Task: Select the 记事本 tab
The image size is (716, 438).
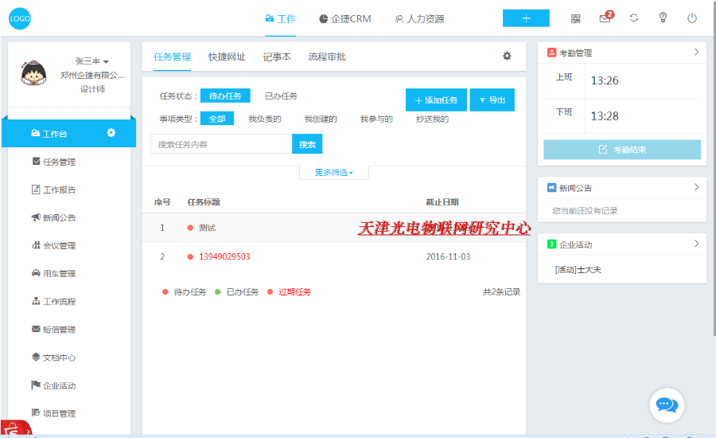Action: point(277,57)
